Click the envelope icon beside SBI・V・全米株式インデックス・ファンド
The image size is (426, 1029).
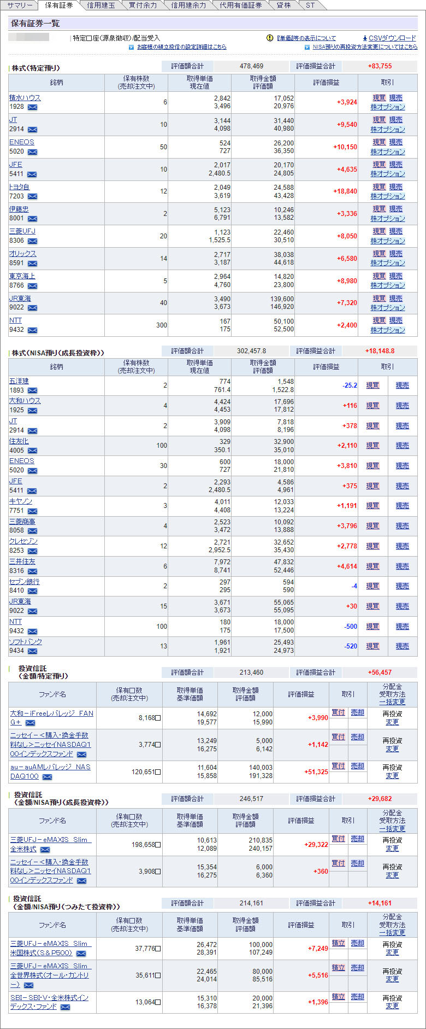[65, 1007]
